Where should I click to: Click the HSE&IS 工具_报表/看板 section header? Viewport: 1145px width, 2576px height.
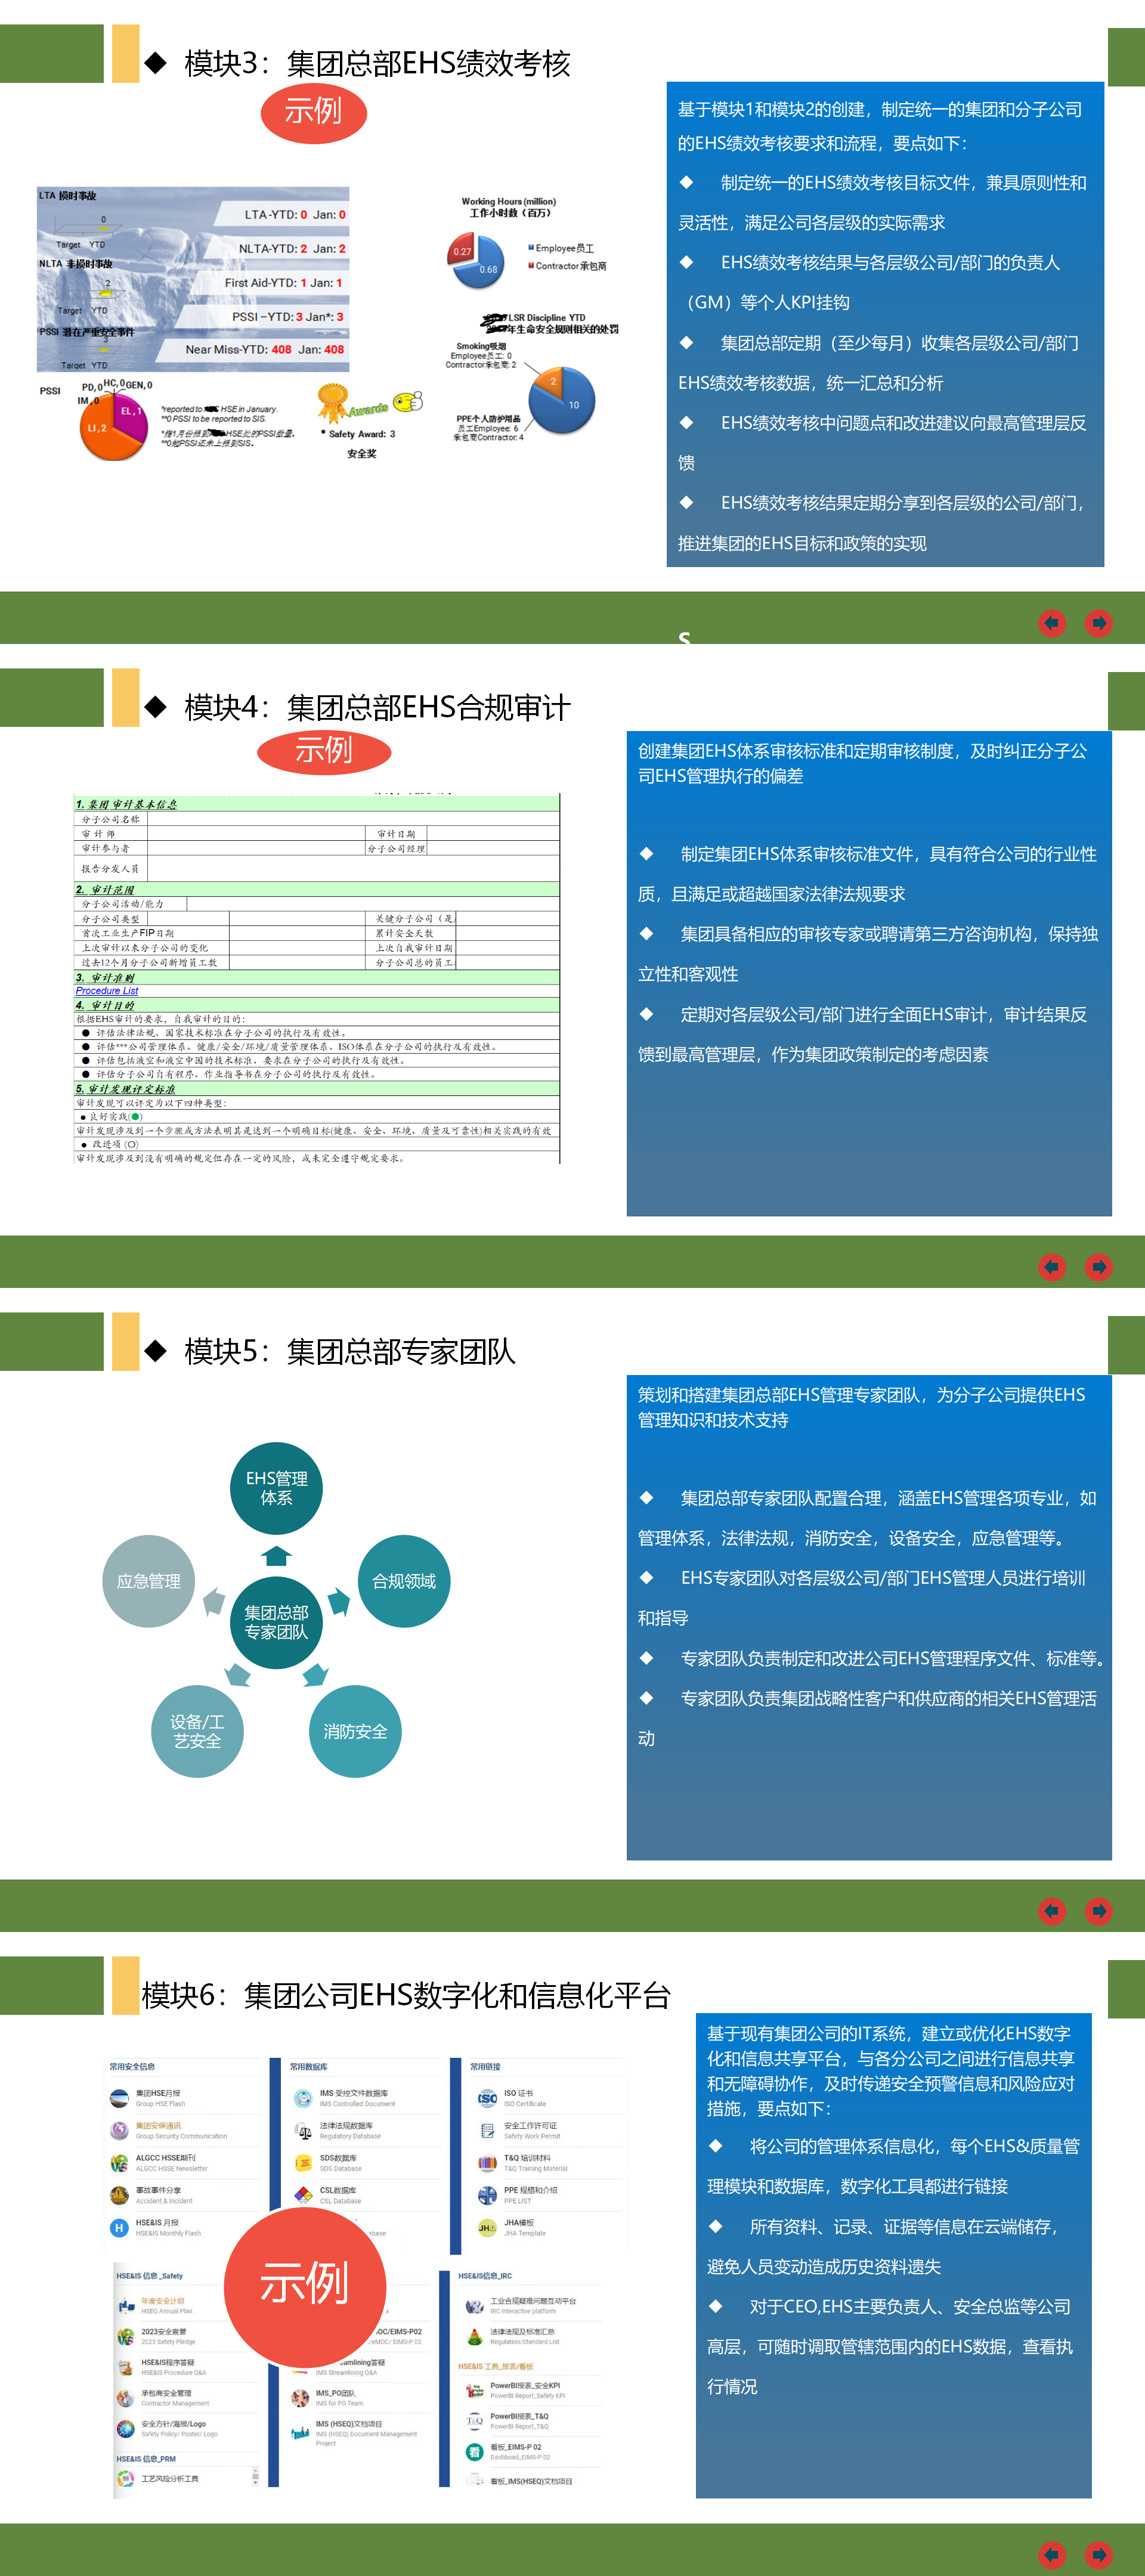[x=496, y=2366]
